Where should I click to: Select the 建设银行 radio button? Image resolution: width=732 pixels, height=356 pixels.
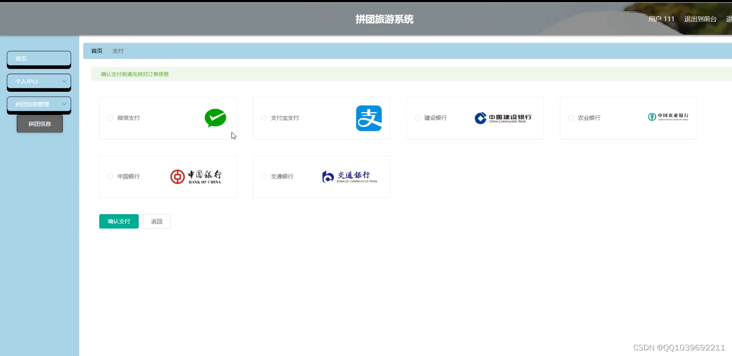[417, 118]
